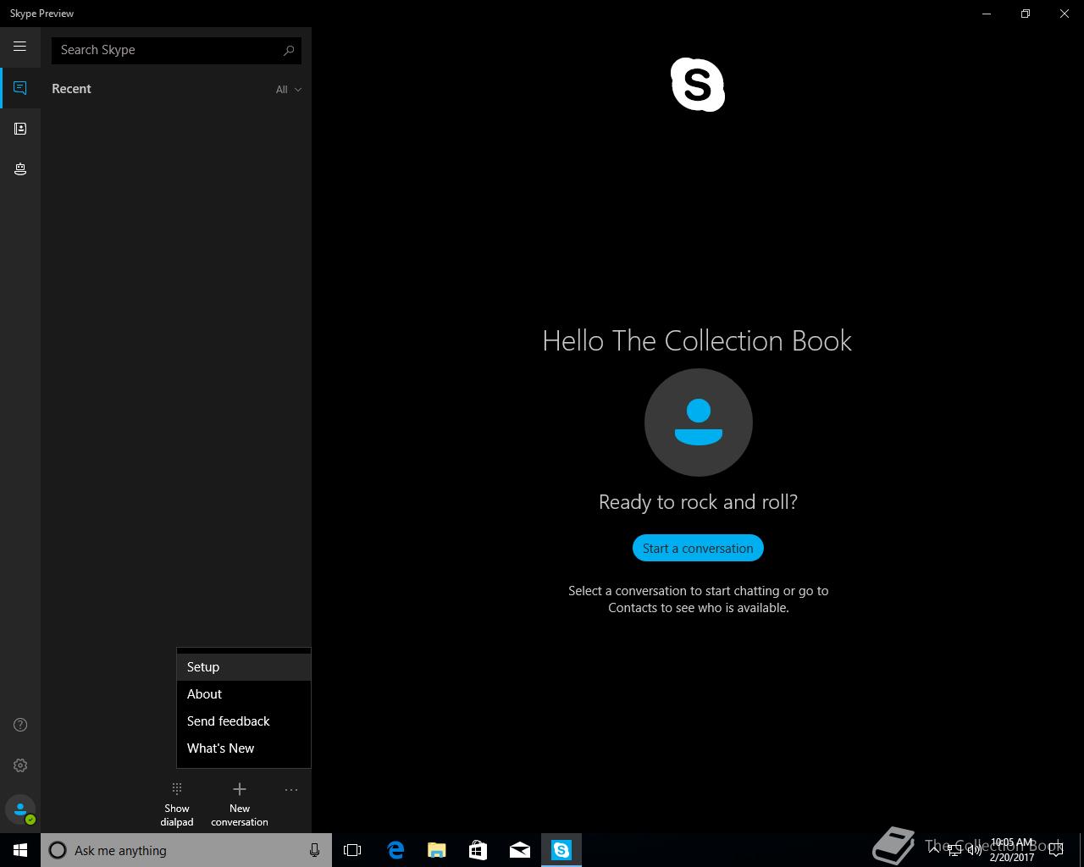
Task: Open the profile avatar with status
Action: point(20,810)
